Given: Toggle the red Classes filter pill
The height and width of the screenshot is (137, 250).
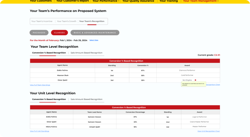Looking at the screenshot, I should 59,32.
